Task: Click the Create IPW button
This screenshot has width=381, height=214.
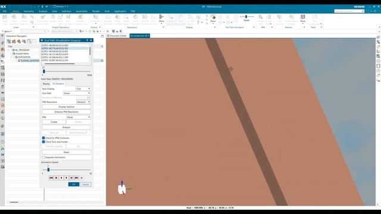Action: pyautogui.click(x=54, y=122)
